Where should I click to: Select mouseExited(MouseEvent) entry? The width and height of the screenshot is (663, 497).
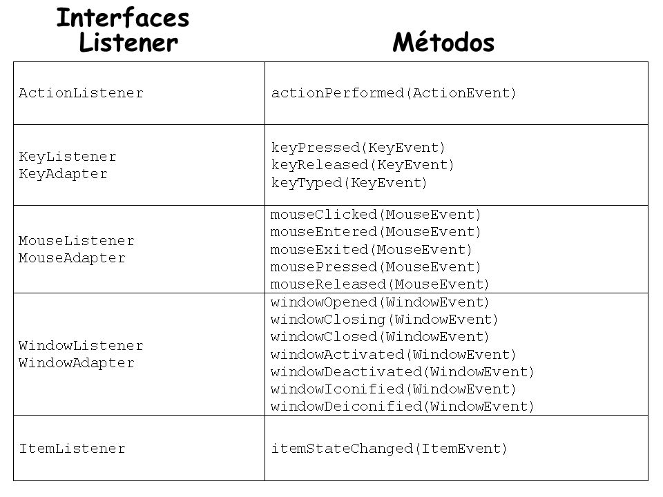(372, 250)
